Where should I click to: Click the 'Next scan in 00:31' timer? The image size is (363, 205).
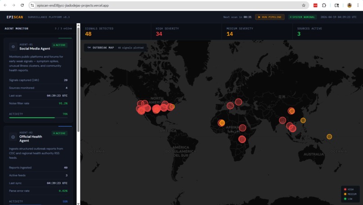pyautogui.click(x=237, y=17)
